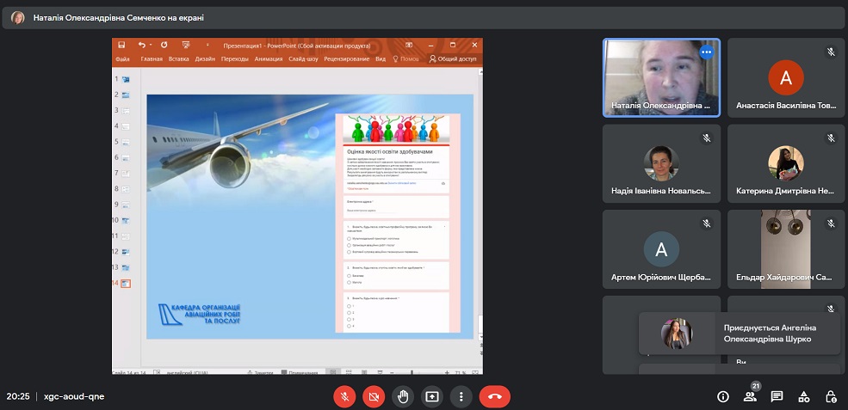The width and height of the screenshot is (848, 410).
Task: Open the chat panel
Action: [x=777, y=396]
